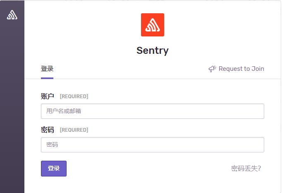The height and width of the screenshot is (193, 282).
Task: Click the empty dark purple sidebar area
Action: click(12, 108)
